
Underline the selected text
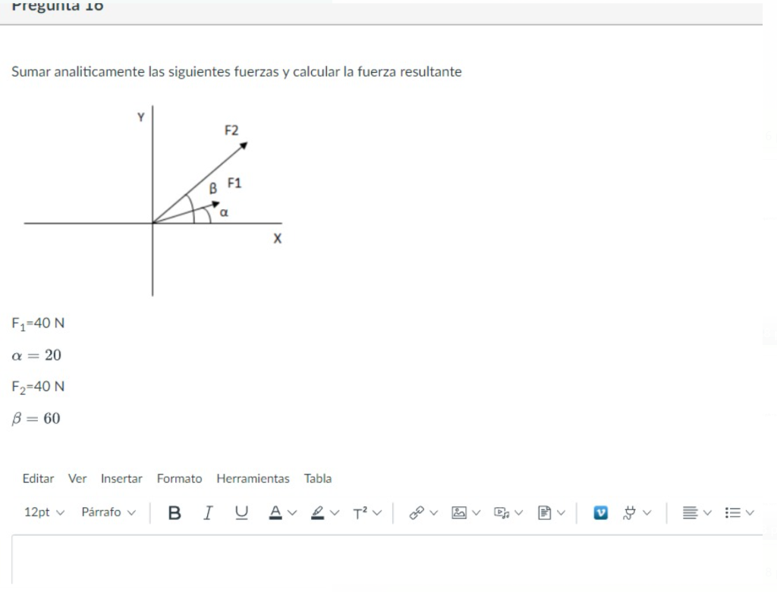(241, 512)
